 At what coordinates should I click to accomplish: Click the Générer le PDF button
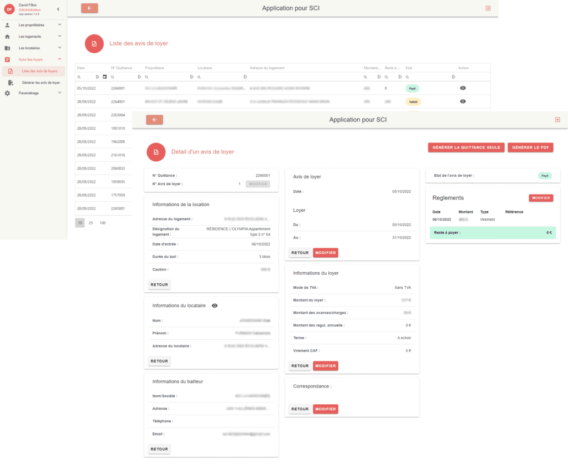coord(530,147)
